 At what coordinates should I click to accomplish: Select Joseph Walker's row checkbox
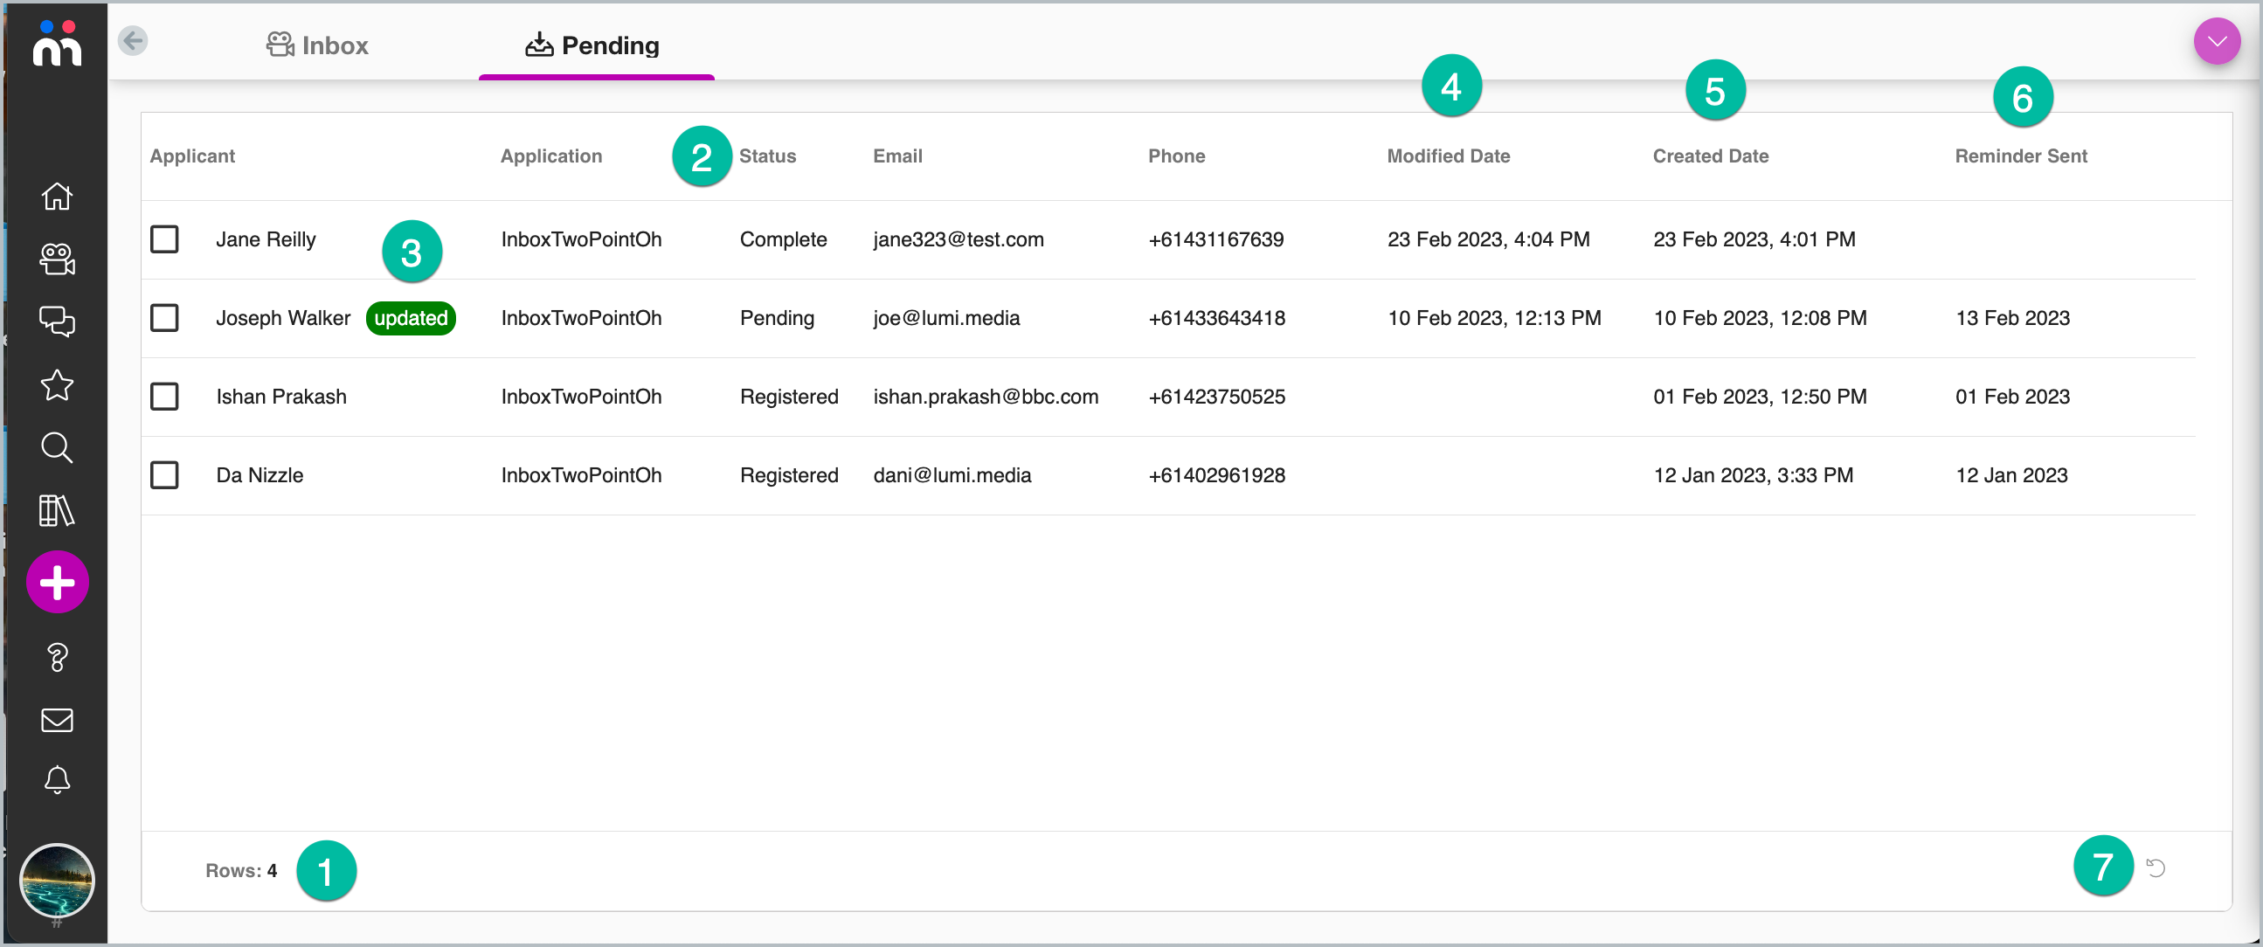[x=164, y=318]
